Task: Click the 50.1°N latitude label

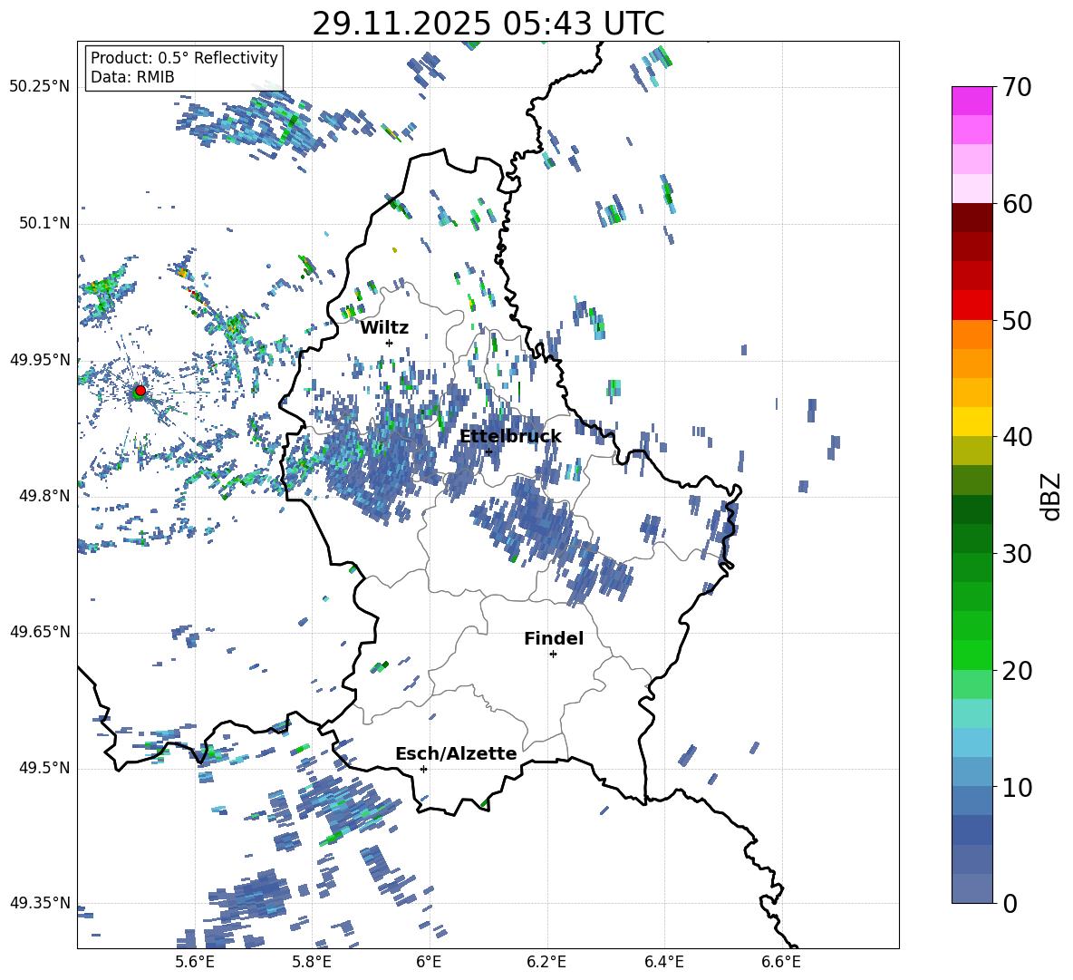Action: [x=43, y=224]
